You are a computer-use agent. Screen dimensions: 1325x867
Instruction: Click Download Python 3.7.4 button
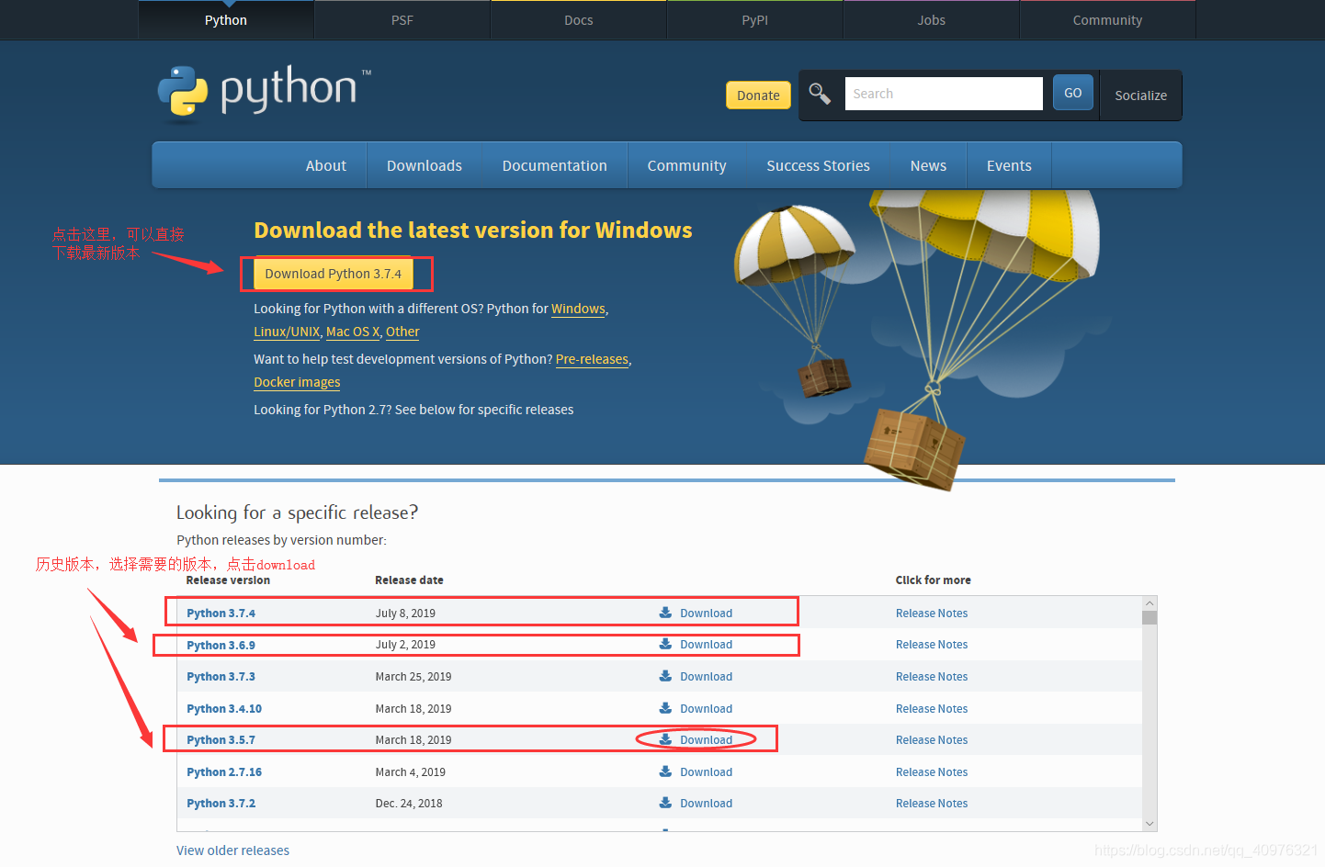334,274
